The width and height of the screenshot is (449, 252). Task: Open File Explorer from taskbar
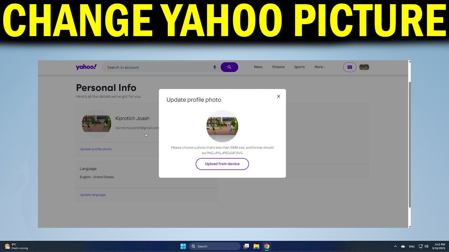pos(256,246)
